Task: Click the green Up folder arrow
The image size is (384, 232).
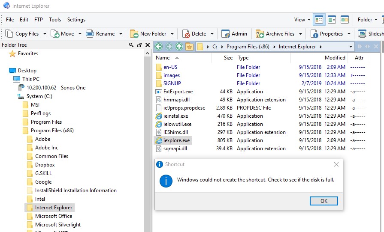Action: (179, 46)
